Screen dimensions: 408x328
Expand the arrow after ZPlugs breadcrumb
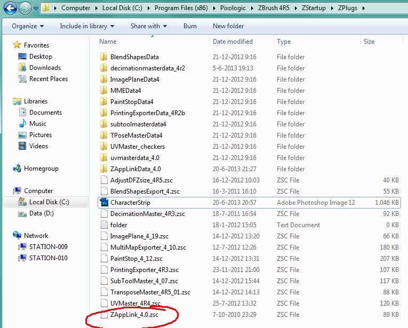click(364, 9)
